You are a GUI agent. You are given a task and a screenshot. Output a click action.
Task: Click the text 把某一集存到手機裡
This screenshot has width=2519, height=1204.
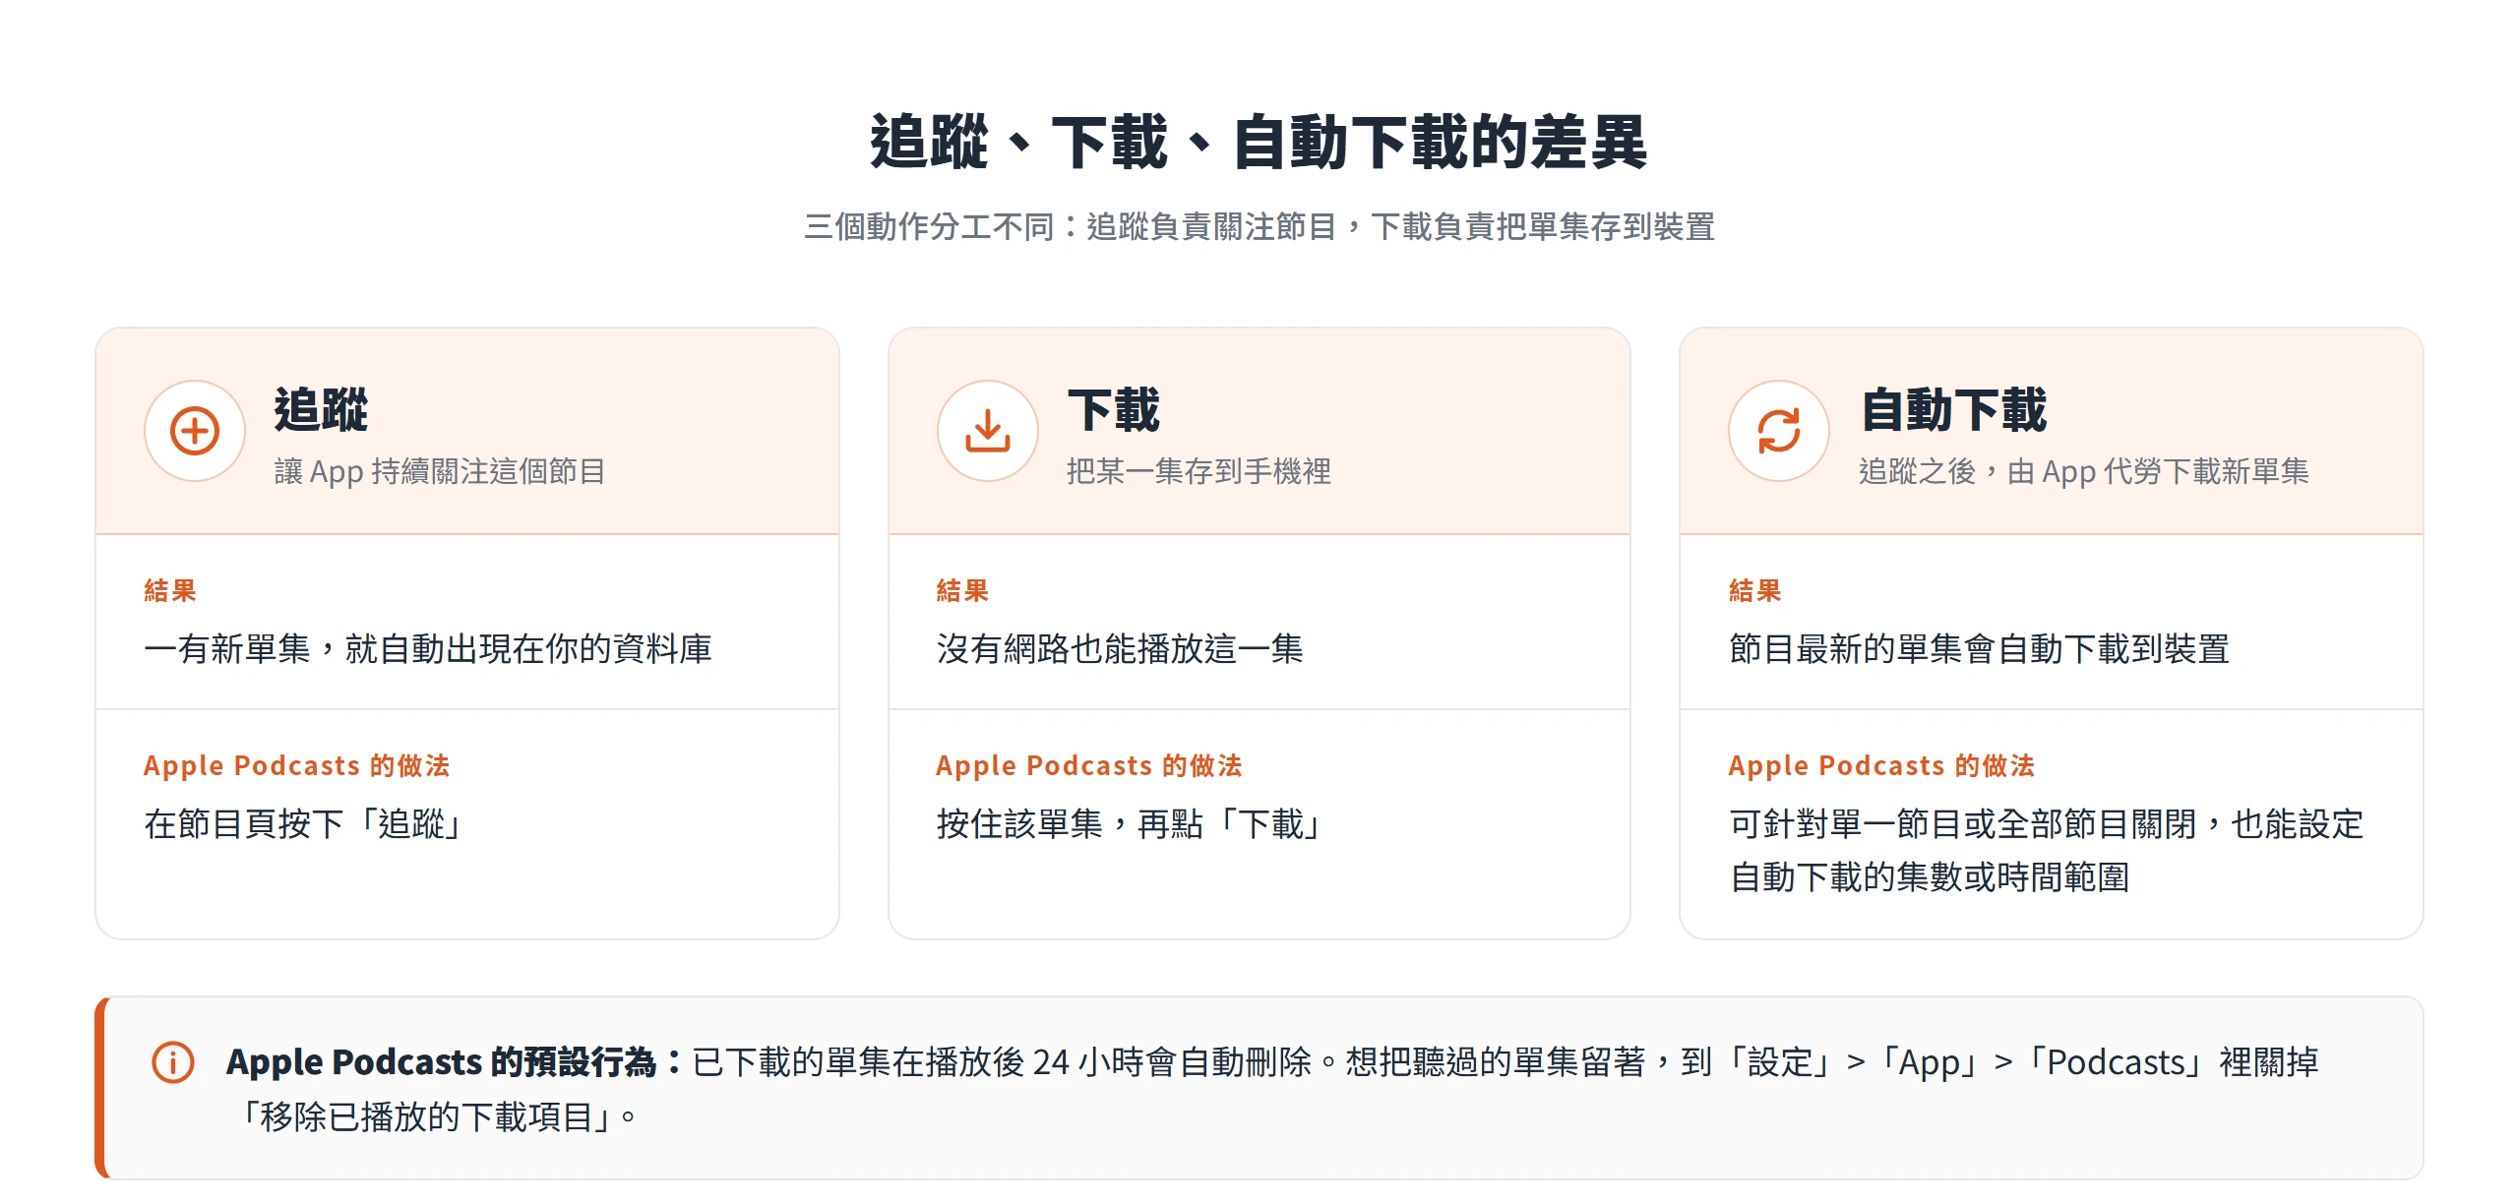click(x=1198, y=471)
